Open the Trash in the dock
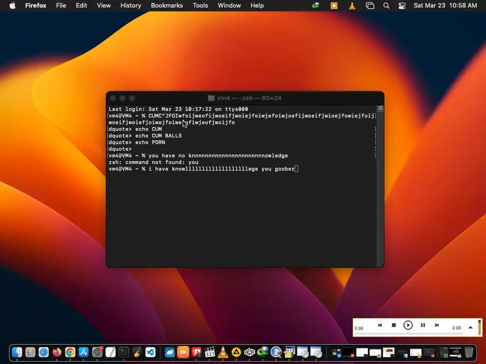Image resolution: width=486 pixels, height=364 pixels. (469, 352)
